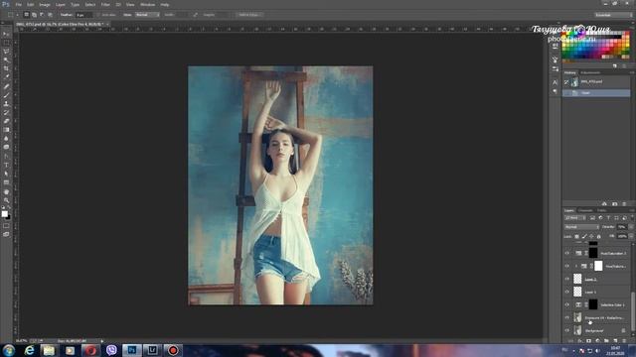Select the Healing Brush tool
Image resolution: width=636 pixels, height=357 pixels.
[6, 86]
